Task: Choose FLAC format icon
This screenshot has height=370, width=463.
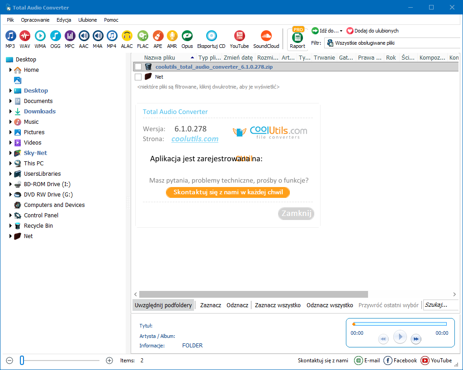Action: [x=143, y=39]
